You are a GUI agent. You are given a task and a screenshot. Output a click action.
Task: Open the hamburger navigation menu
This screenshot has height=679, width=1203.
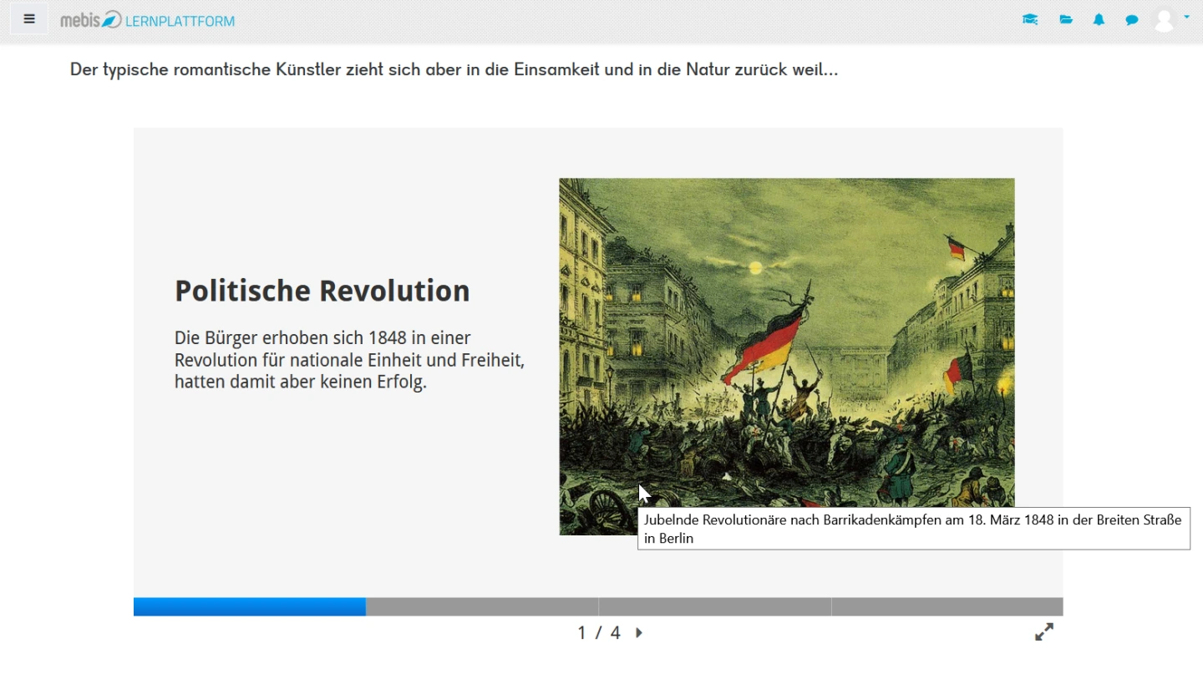pos(29,19)
